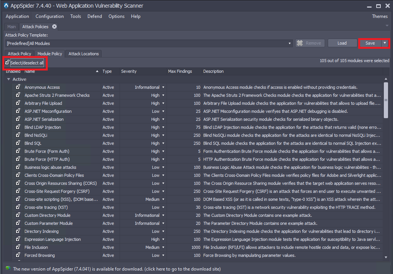Image resolution: width=393 pixels, height=274 pixels.
Task: Disable the Anonymous Access module checkbox
Action: click(18, 87)
